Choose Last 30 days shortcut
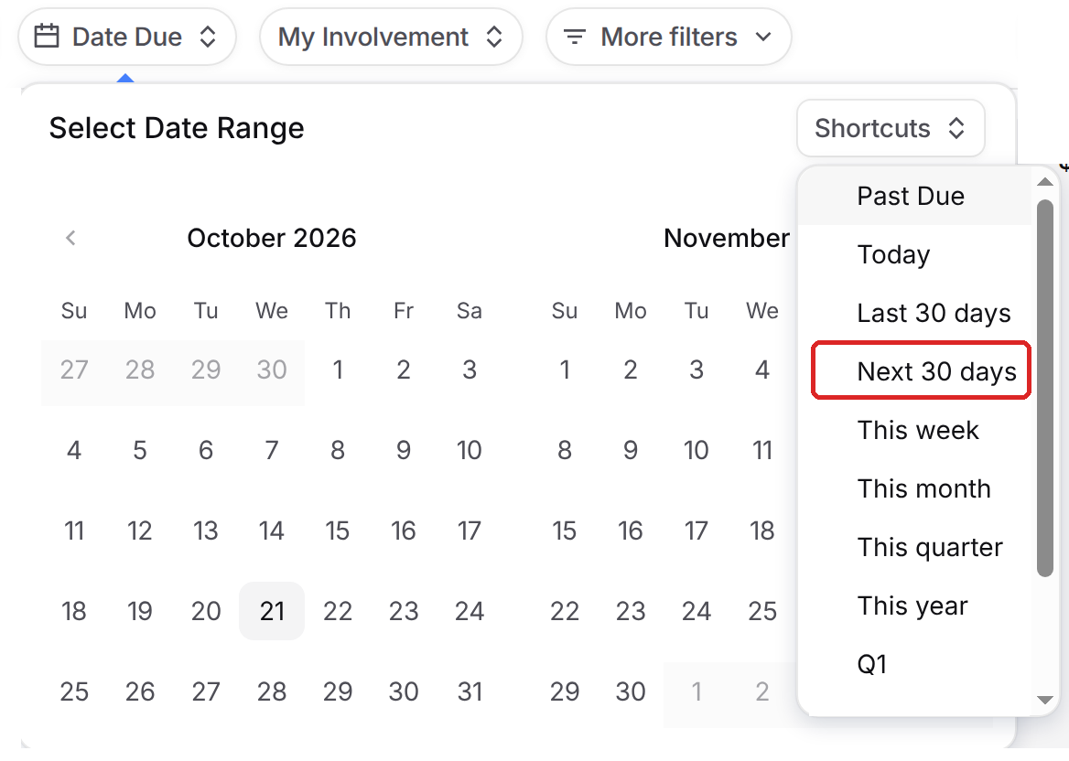1069x761 pixels. point(915,314)
